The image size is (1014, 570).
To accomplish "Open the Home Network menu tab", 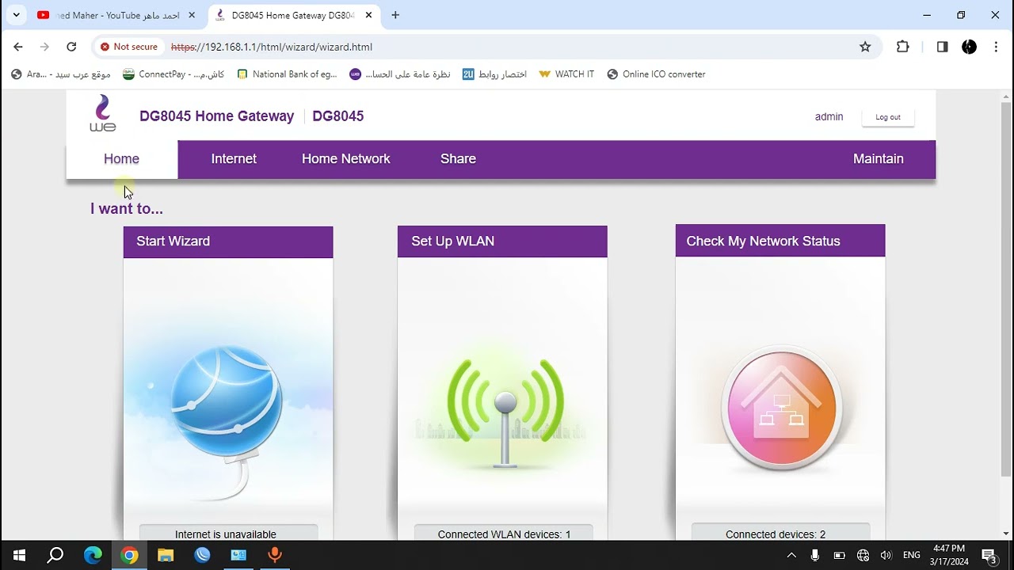I will (346, 159).
